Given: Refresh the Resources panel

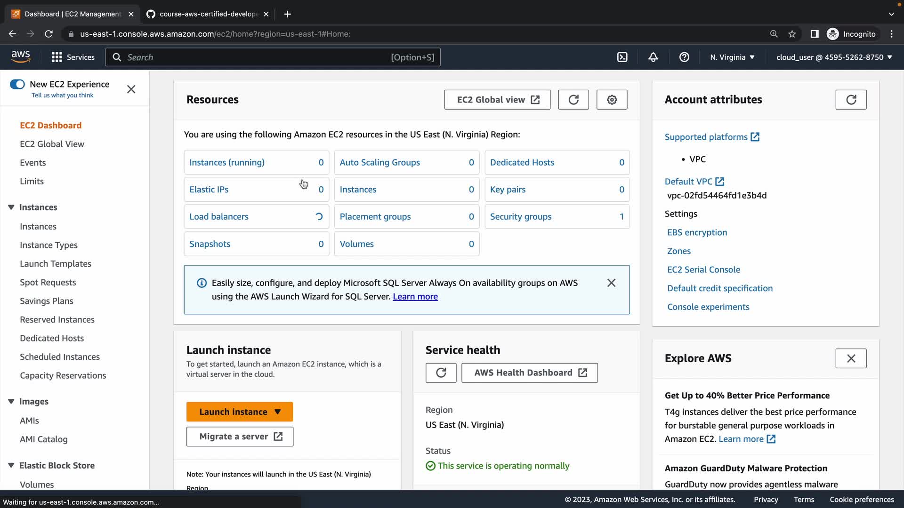Looking at the screenshot, I should tap(573, 100).
